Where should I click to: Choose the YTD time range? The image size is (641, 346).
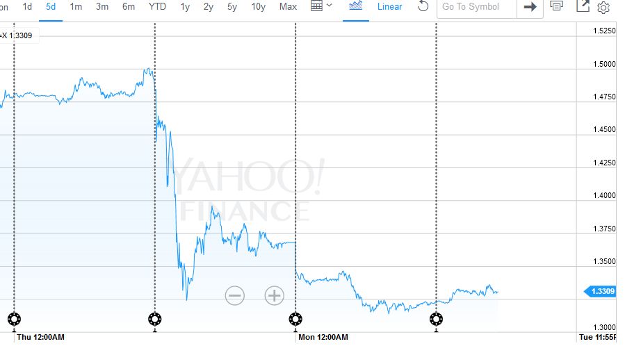(157, 7)
